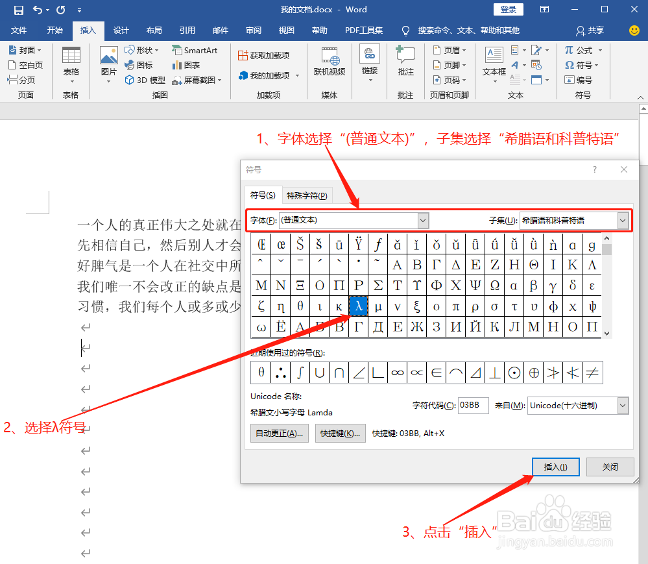Click the ribbon Symbol (符号) Ω button
This screenshot has height=564, width=648.
(578, 65)
